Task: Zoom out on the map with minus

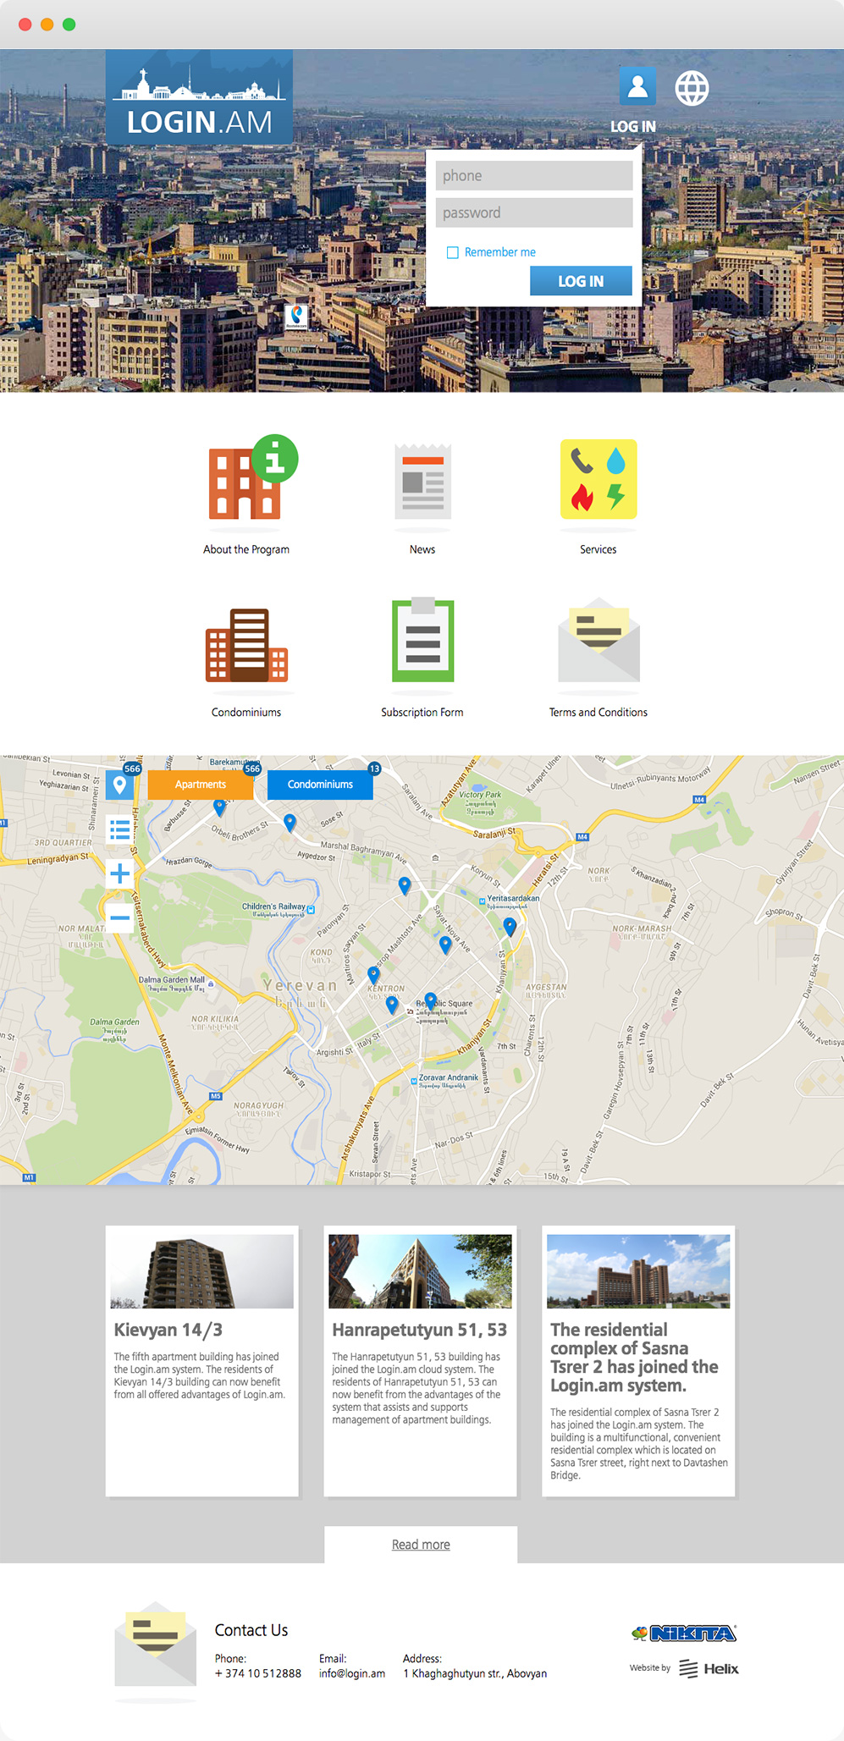Action: click(120, 917)
